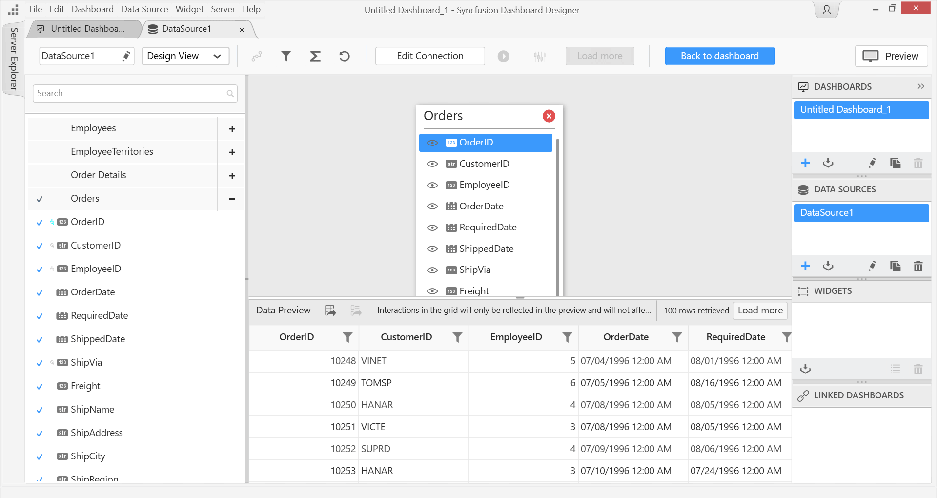The image size is (937, 498).
Task: Open the Widget menu
Action: click(x=189, y=9)
